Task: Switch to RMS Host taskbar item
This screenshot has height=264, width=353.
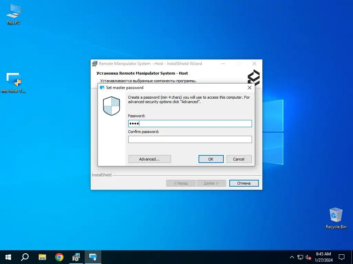Action: pos(93,257)
